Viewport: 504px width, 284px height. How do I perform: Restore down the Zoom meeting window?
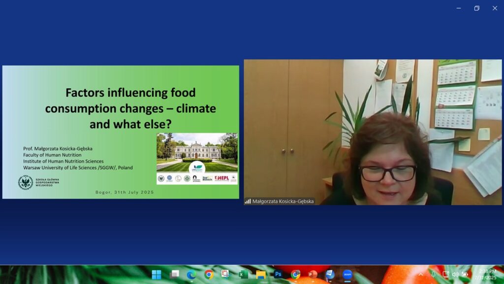pos(476,8)
